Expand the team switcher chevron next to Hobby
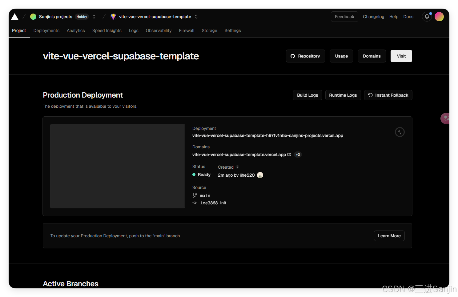 [x=94, y=17]
